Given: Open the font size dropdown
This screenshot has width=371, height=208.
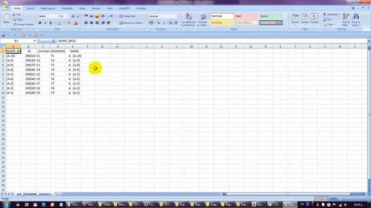Looking at the screenshot, I should [68, 16].
